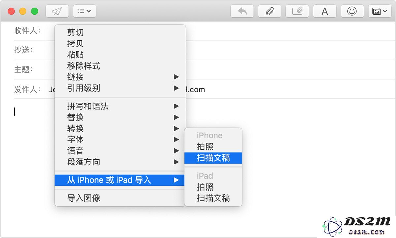Viewport: 396px width, 238px height.
Task: Open the header fields list dropdown
Action: coord(84,11)
